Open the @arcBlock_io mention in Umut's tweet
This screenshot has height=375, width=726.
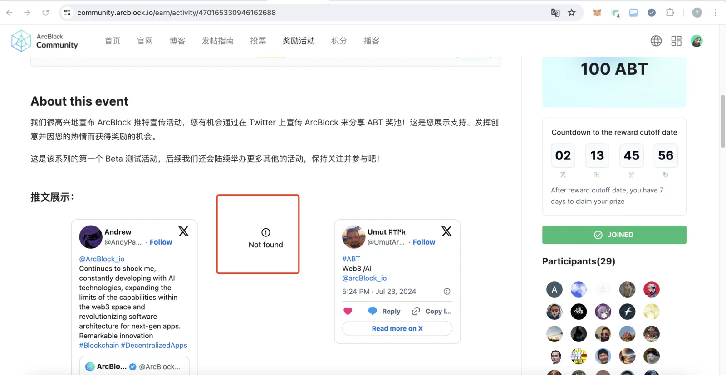click(364, 278)
